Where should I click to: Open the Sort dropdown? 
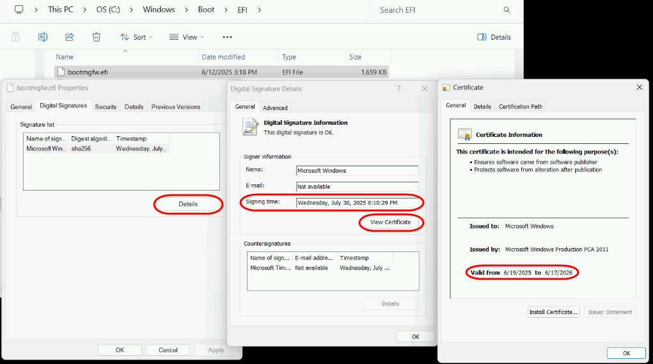(137, 37)
